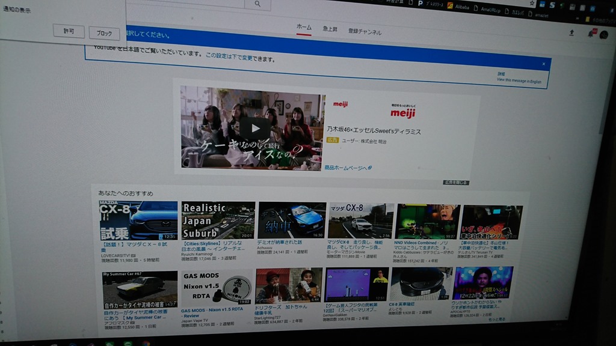Click the ブロック button in notification prompt
This screenshot has height=346, width=616.
pos(104,34)
